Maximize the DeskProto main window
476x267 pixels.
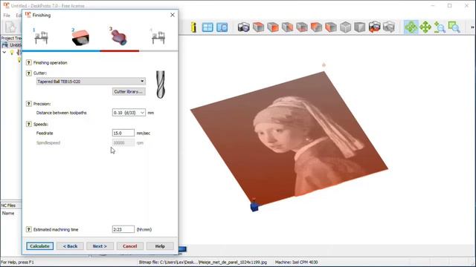(449, 6)
